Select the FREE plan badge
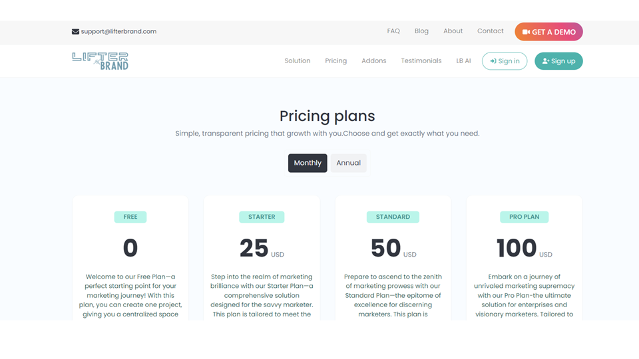The image size is (639, 359). (130, 217)
